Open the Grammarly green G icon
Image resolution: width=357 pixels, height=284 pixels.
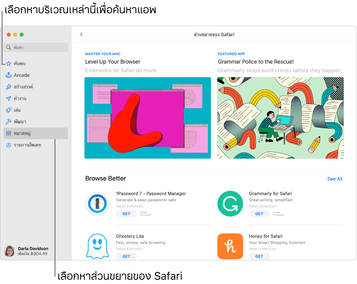coord(230,204)
